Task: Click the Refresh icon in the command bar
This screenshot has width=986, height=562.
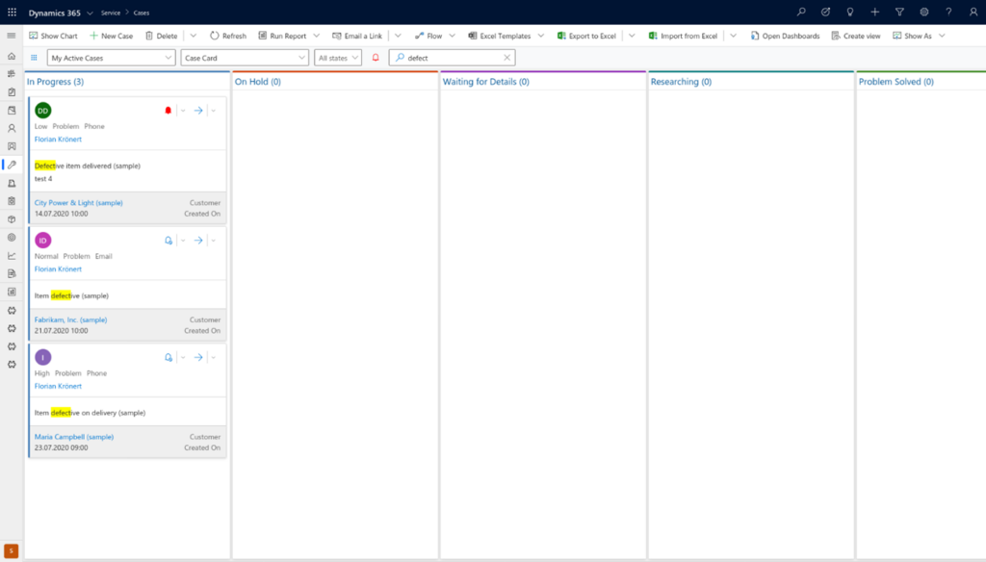Action: (x=228, y=35)
